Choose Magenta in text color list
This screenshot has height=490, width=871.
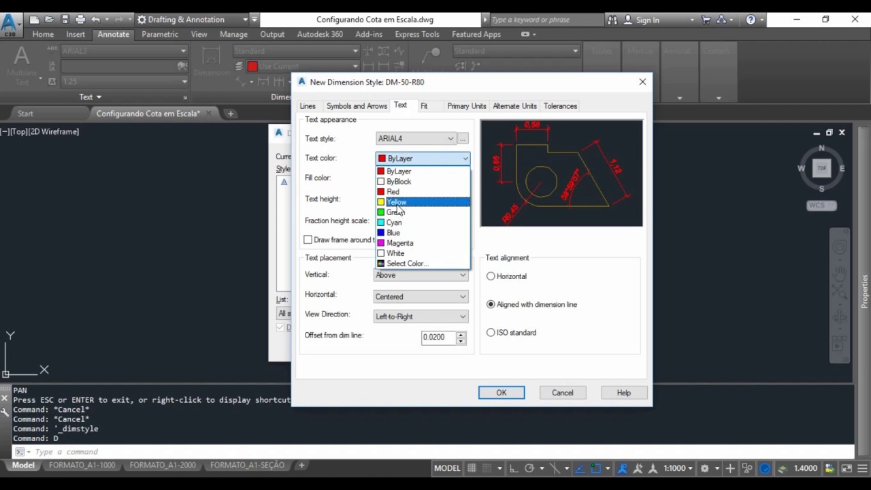[423, 243]
